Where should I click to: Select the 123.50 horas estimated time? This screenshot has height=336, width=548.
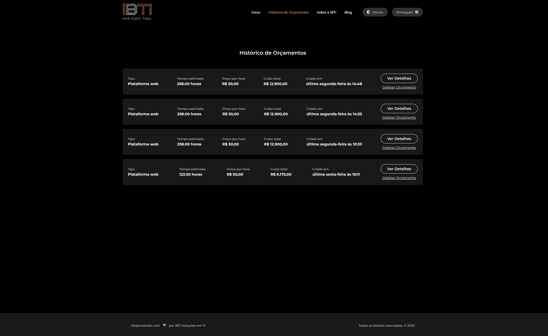[x=191, y=174]
